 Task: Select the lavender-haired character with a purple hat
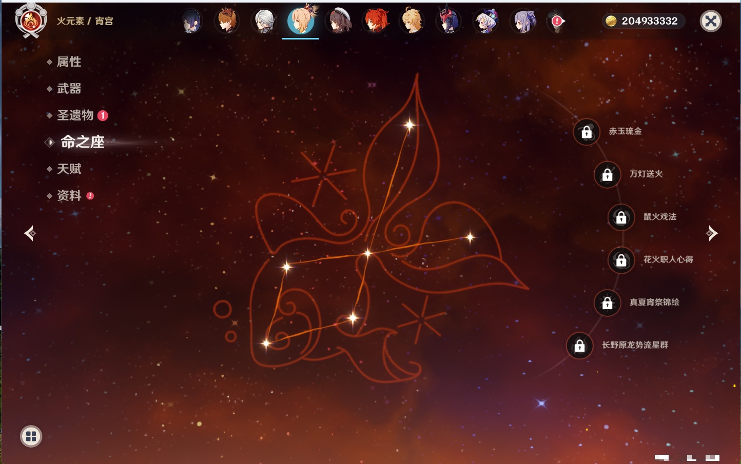coord(486,22)
